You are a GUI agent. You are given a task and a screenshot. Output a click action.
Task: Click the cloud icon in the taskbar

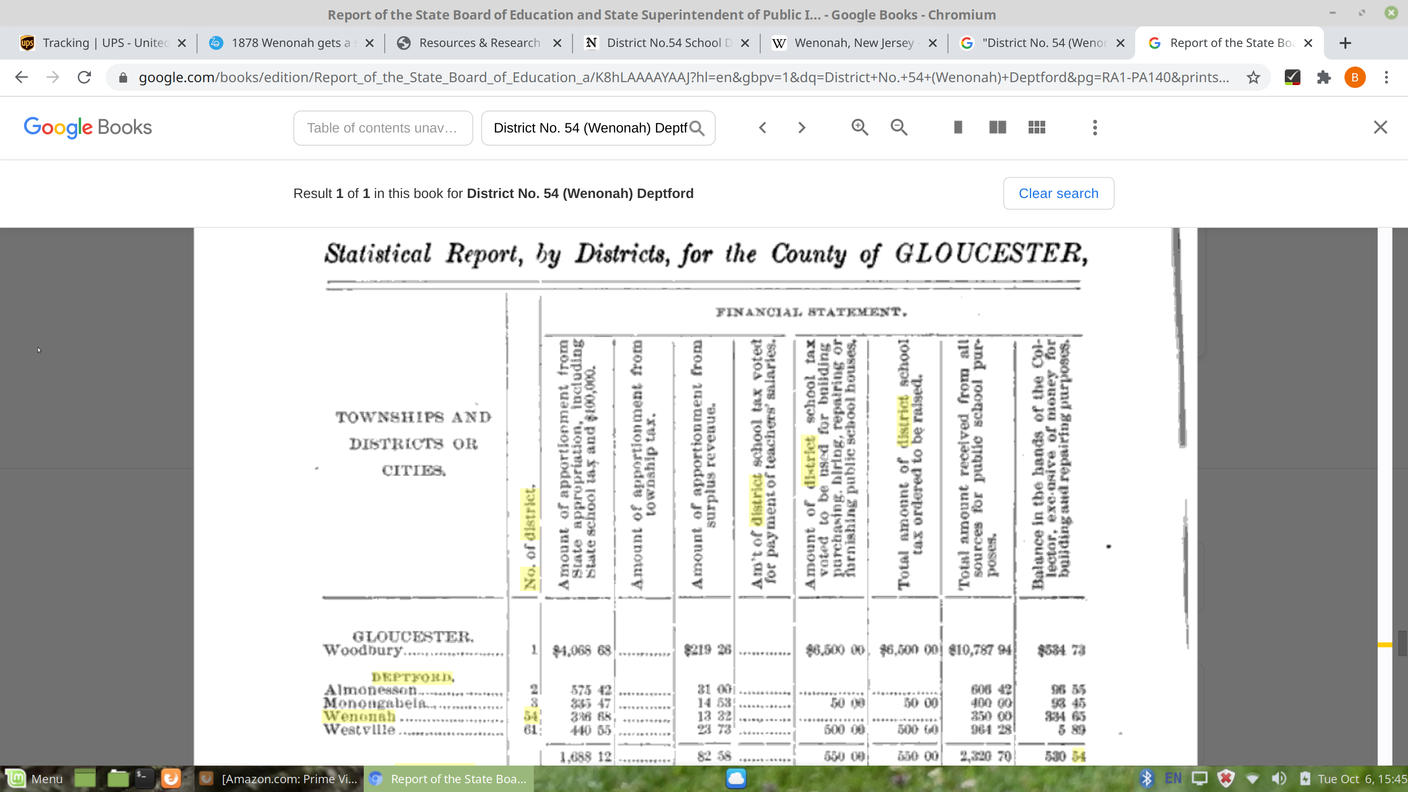pos(736,778)
